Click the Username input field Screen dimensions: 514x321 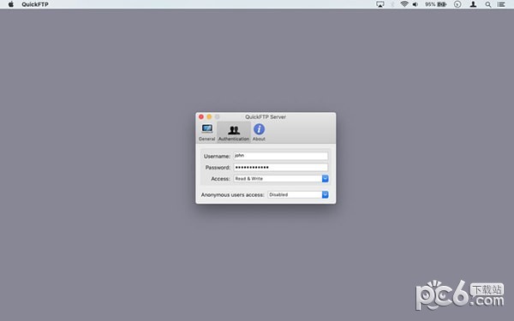(281, 156)
